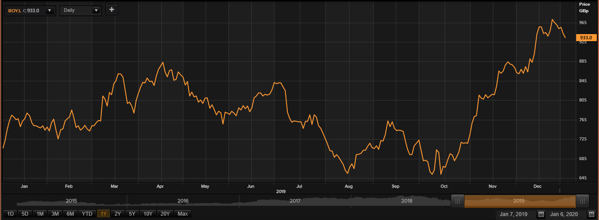
Task: Click the plus add button
Action: (112, 10)
